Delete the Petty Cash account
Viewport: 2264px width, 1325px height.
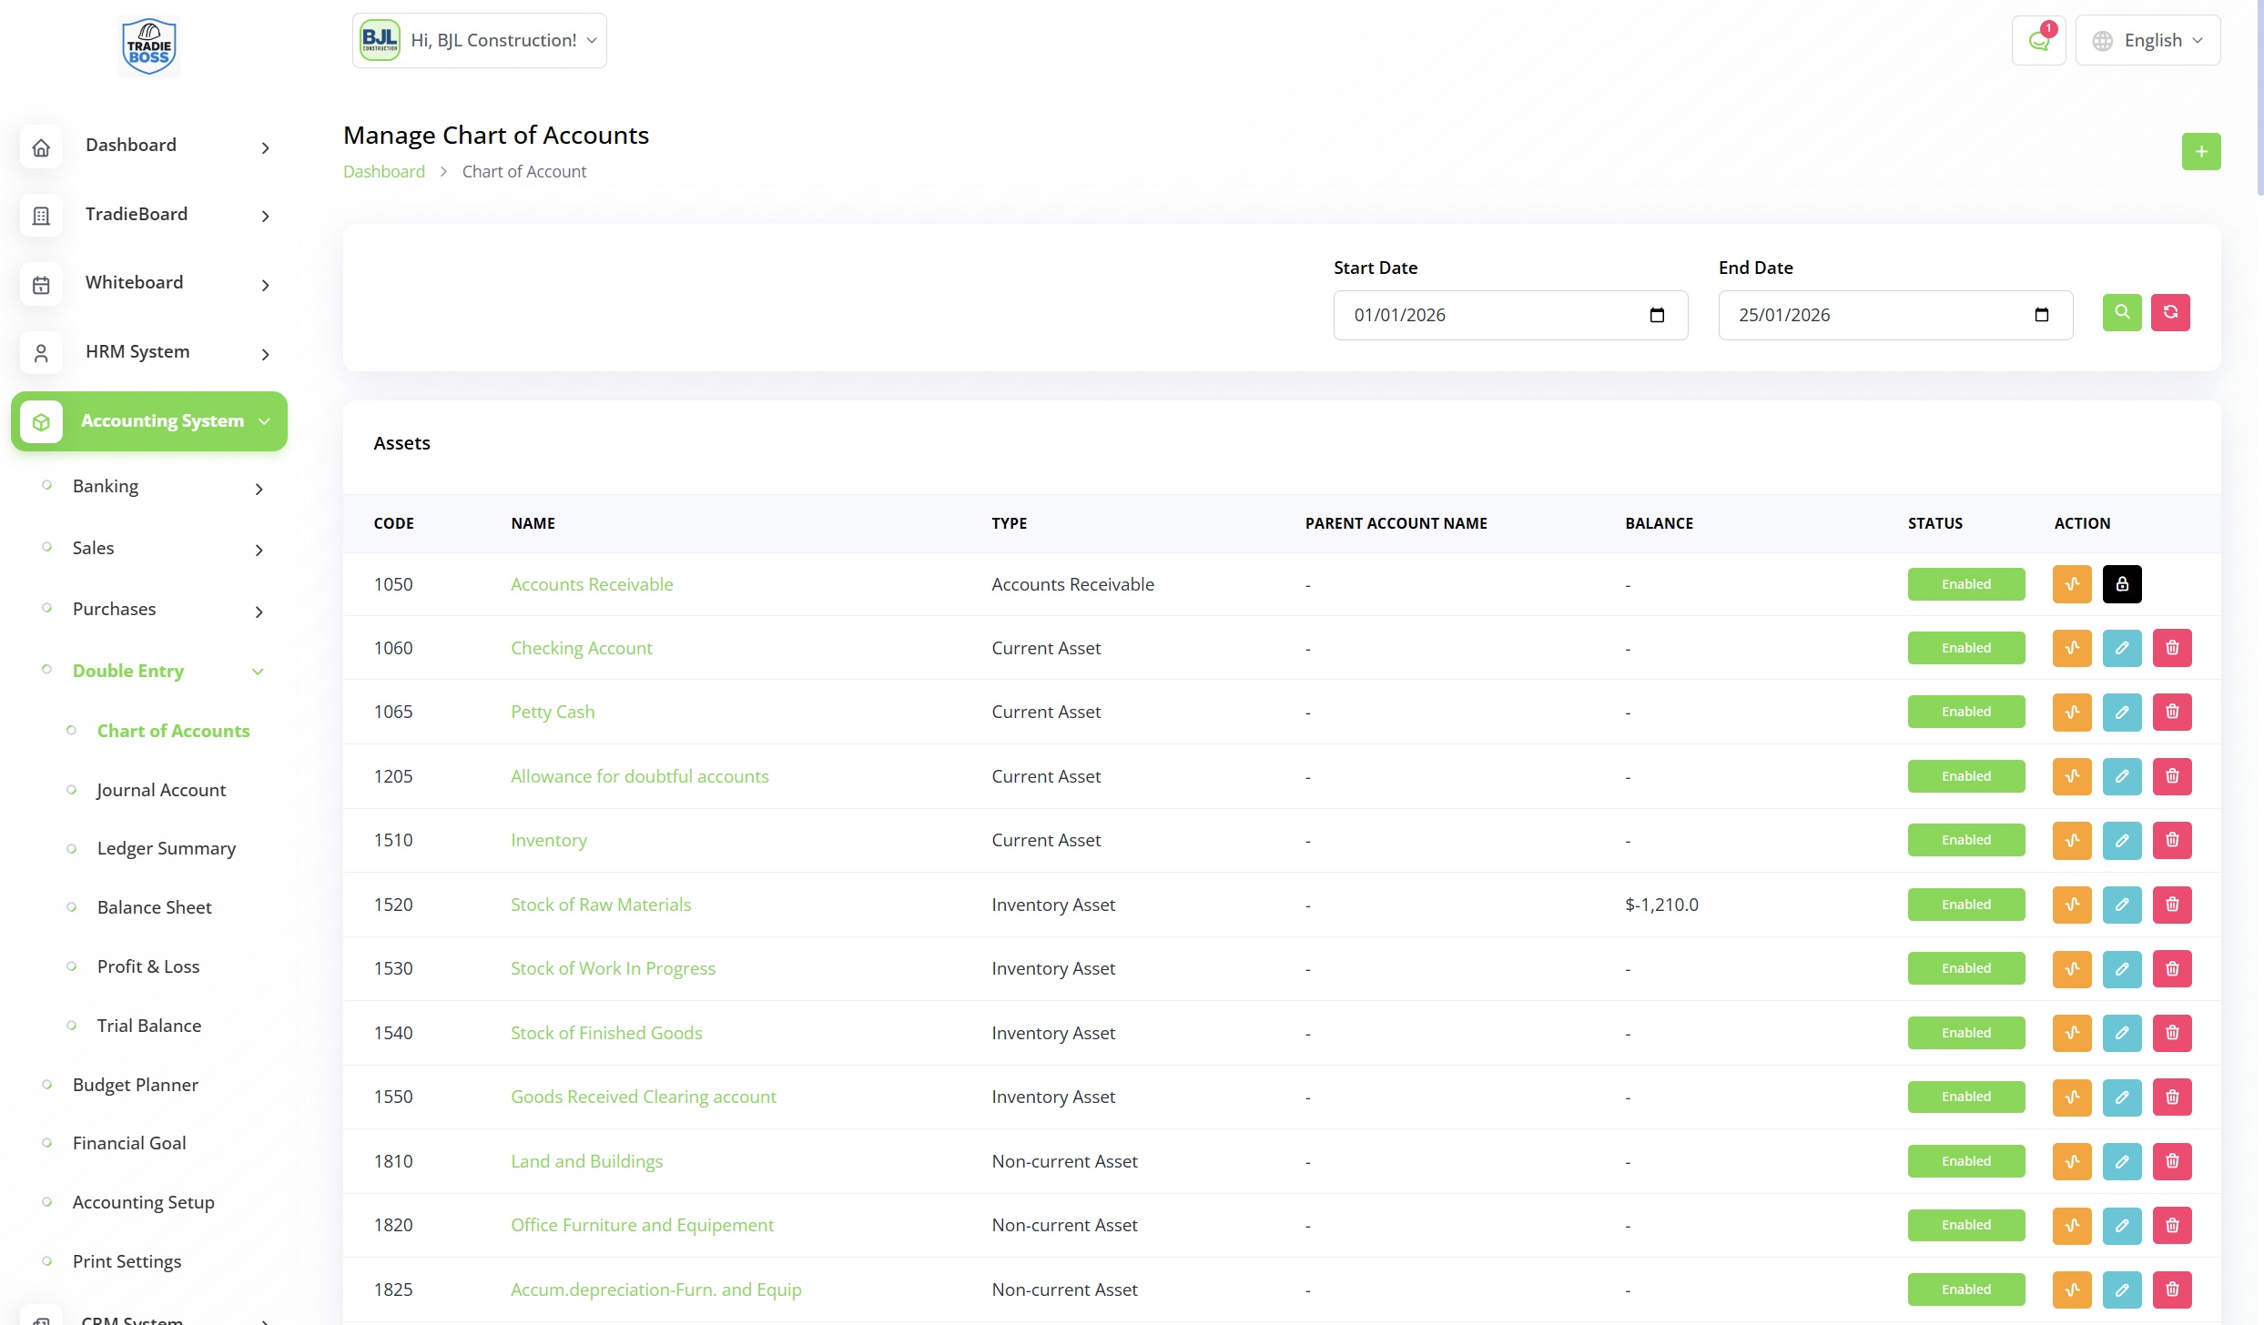tap(2171, 712)
